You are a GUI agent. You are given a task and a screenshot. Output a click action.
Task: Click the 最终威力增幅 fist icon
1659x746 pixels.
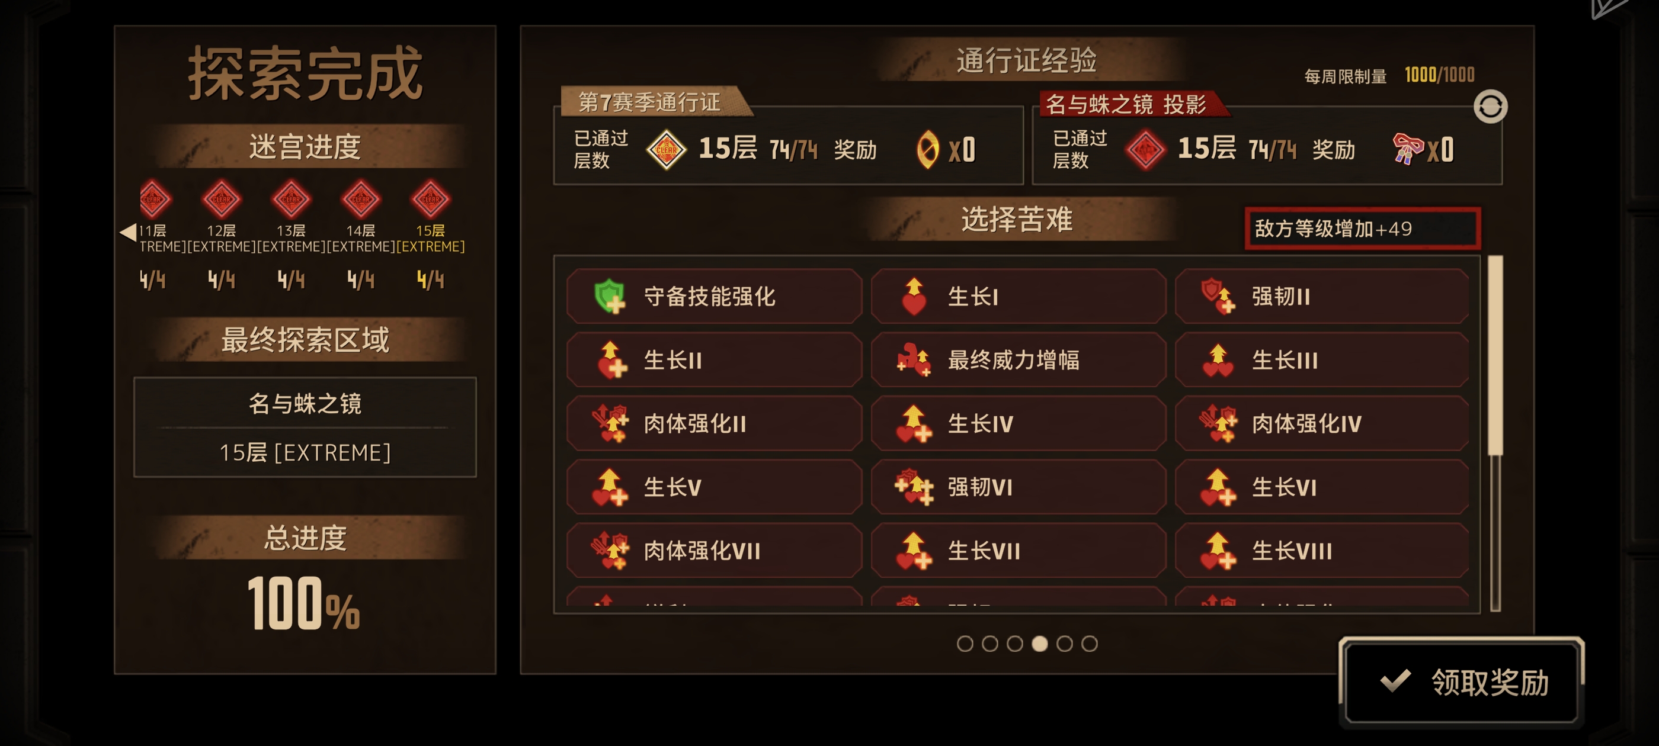[914, 359]
